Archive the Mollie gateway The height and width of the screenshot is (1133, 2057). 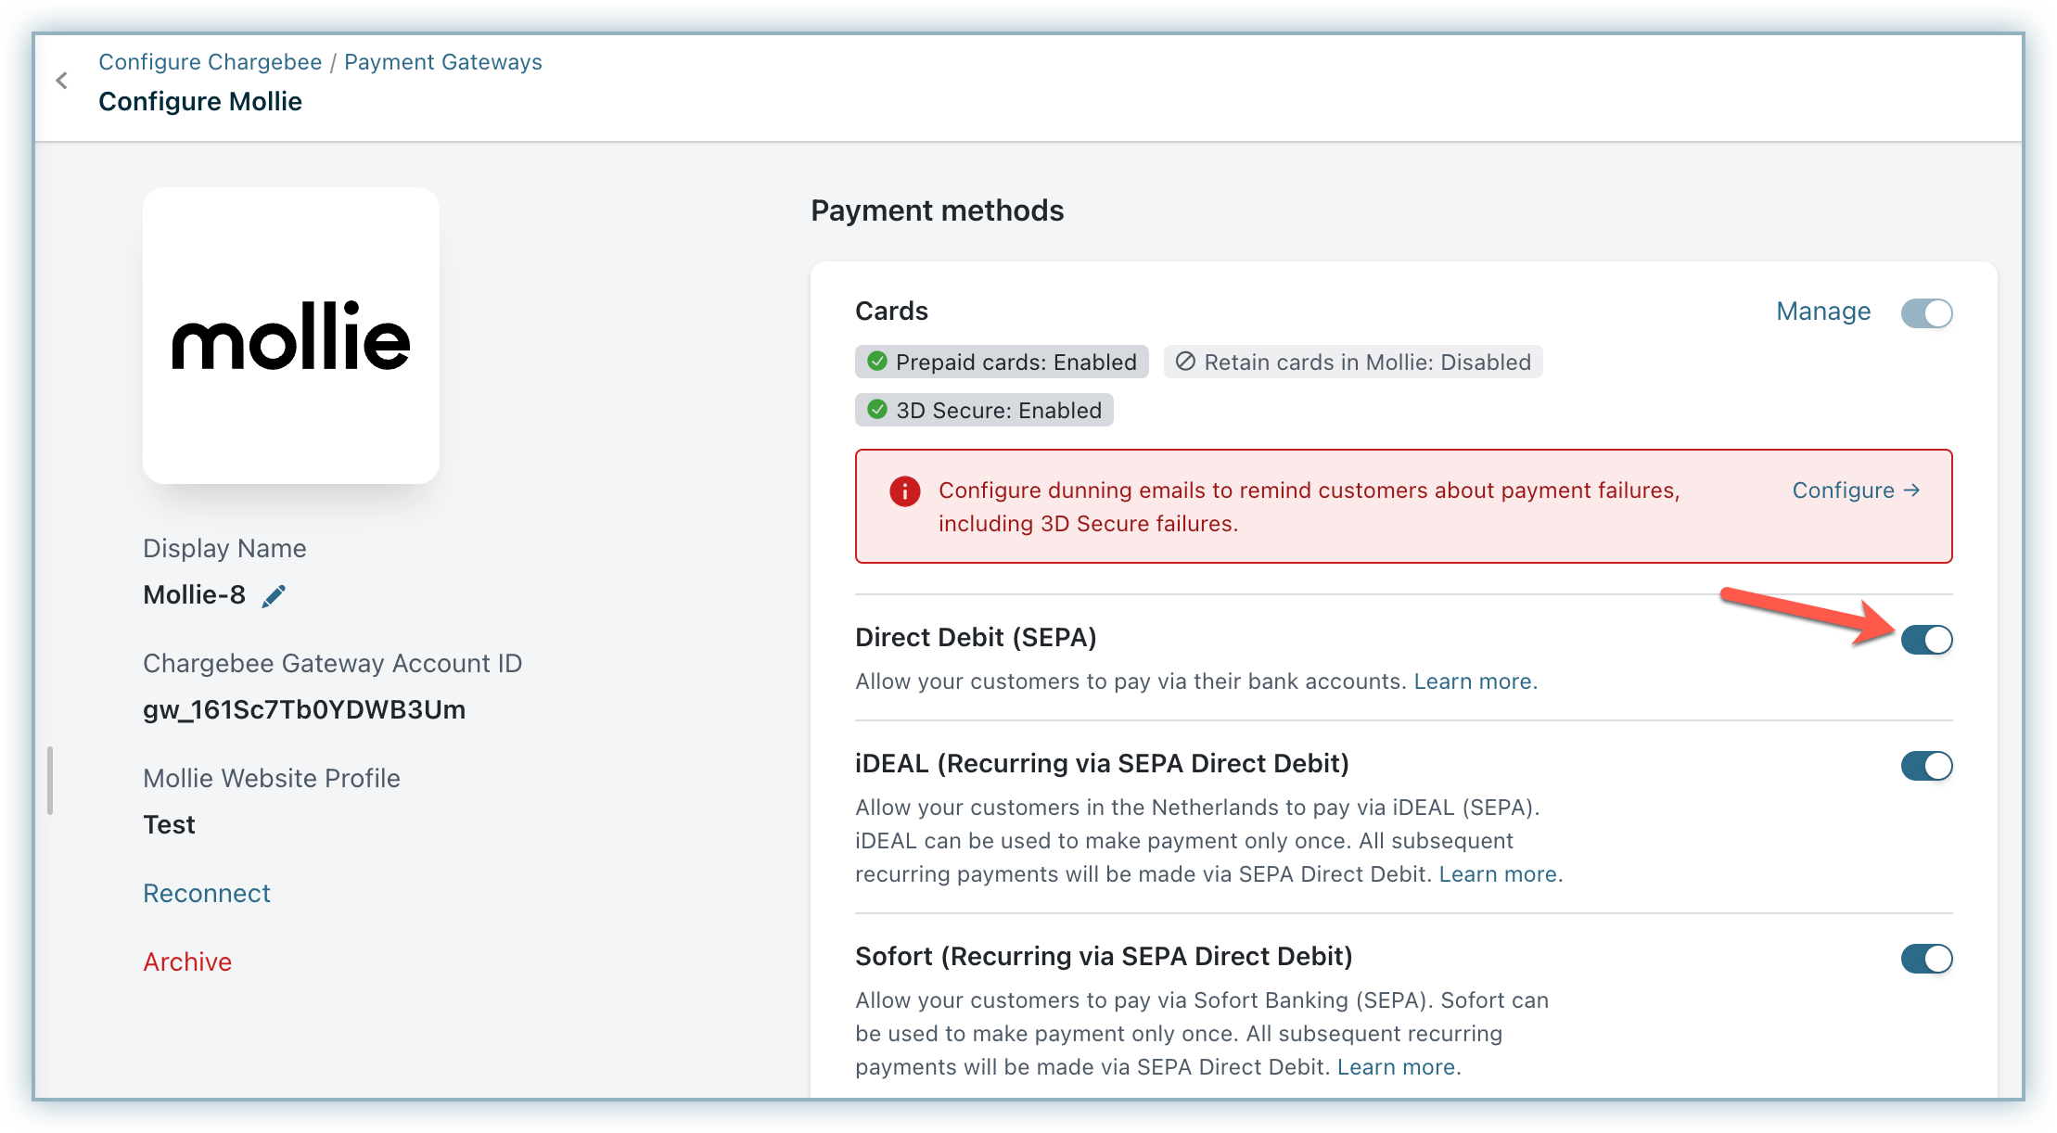[186, 961]
